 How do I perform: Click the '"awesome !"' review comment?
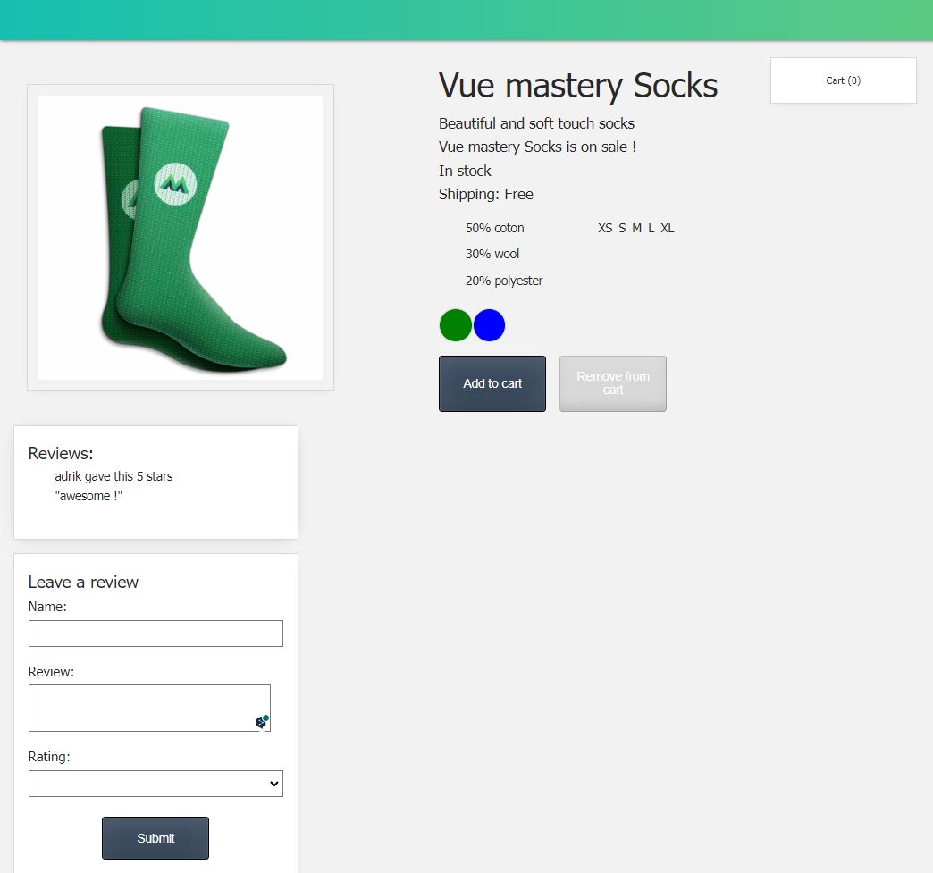(x=88, y=496)
